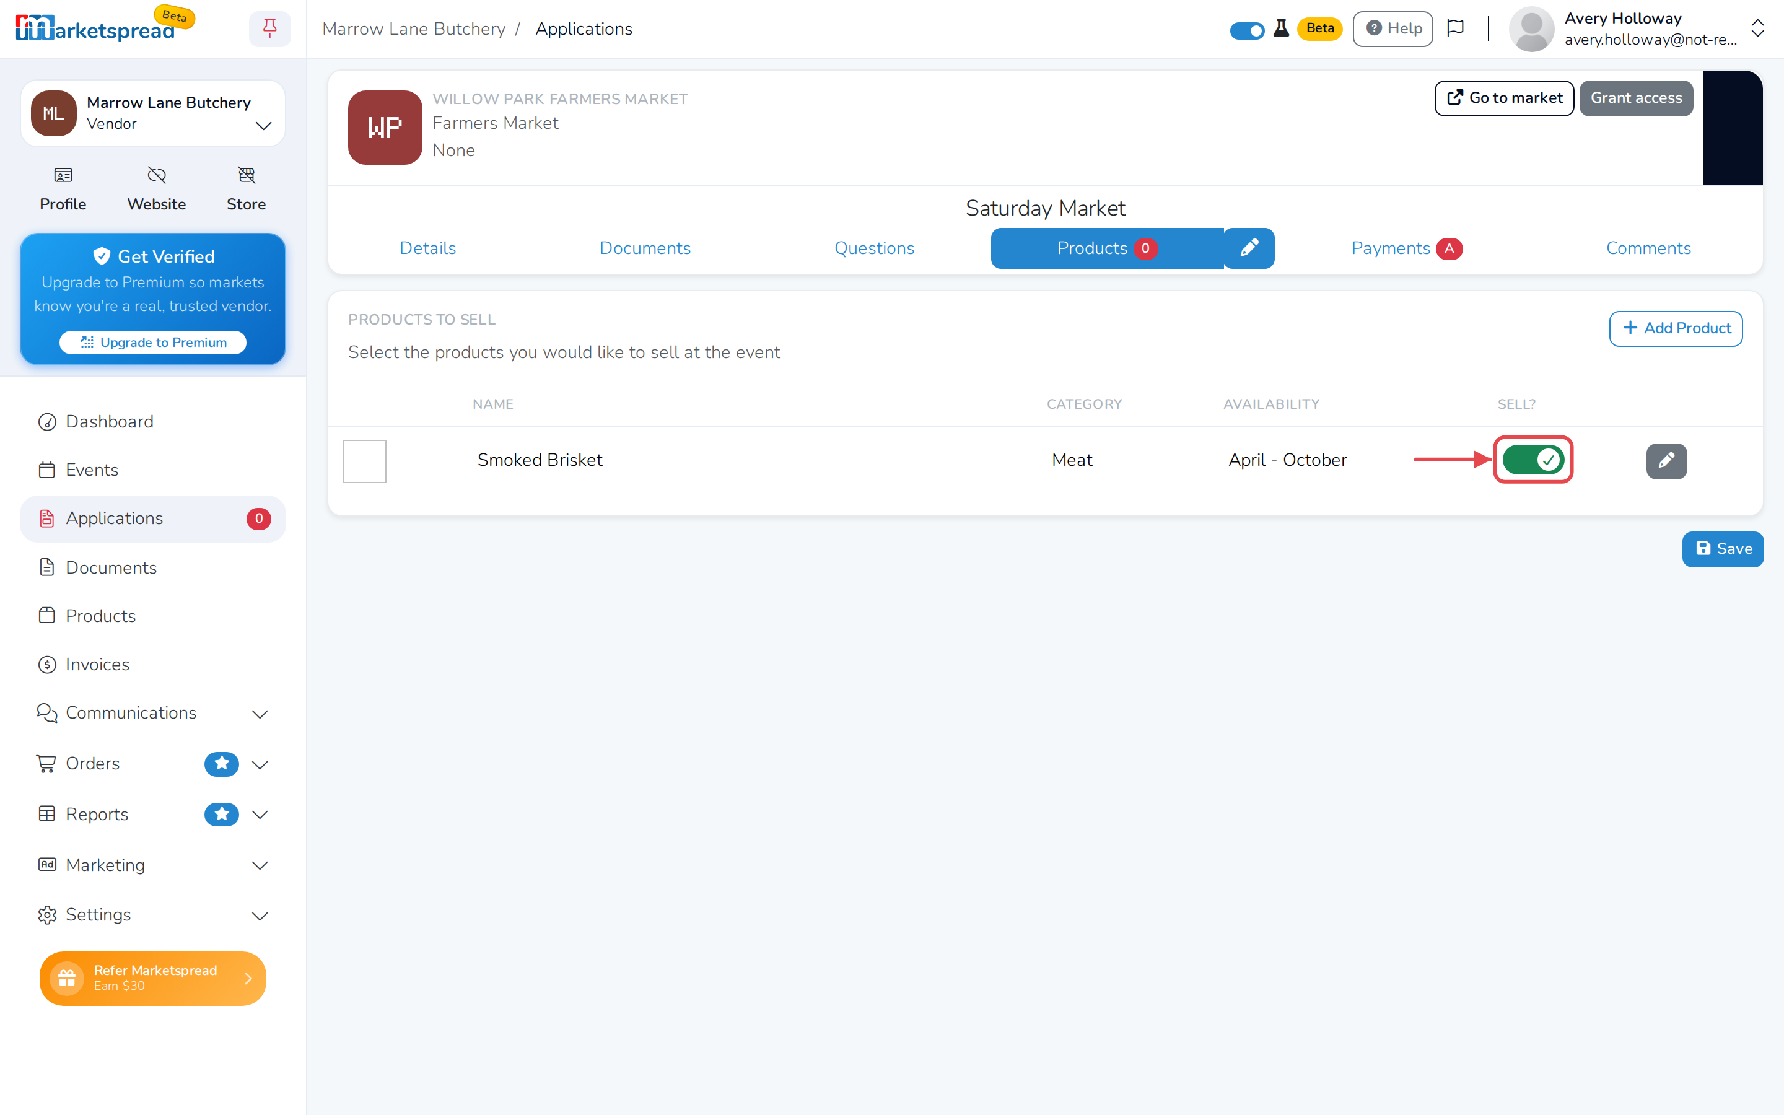Click the Save button

point(1722,549)
